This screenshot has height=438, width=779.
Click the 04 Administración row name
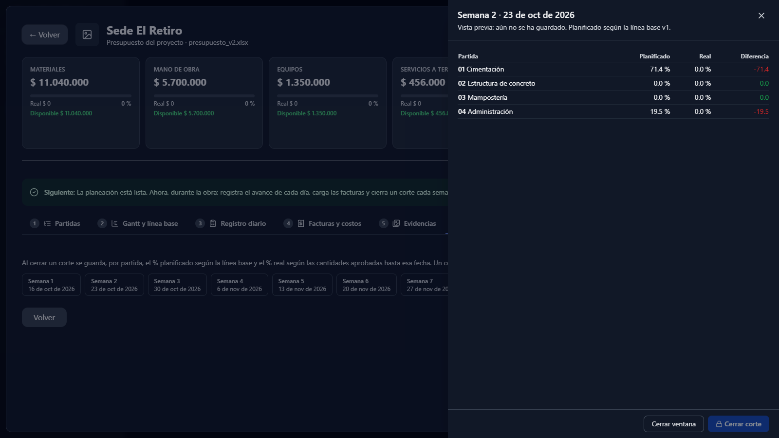tap(485, 111)
